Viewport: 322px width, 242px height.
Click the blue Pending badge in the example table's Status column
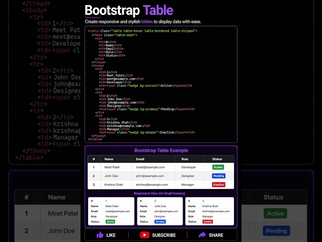point(218,176)
